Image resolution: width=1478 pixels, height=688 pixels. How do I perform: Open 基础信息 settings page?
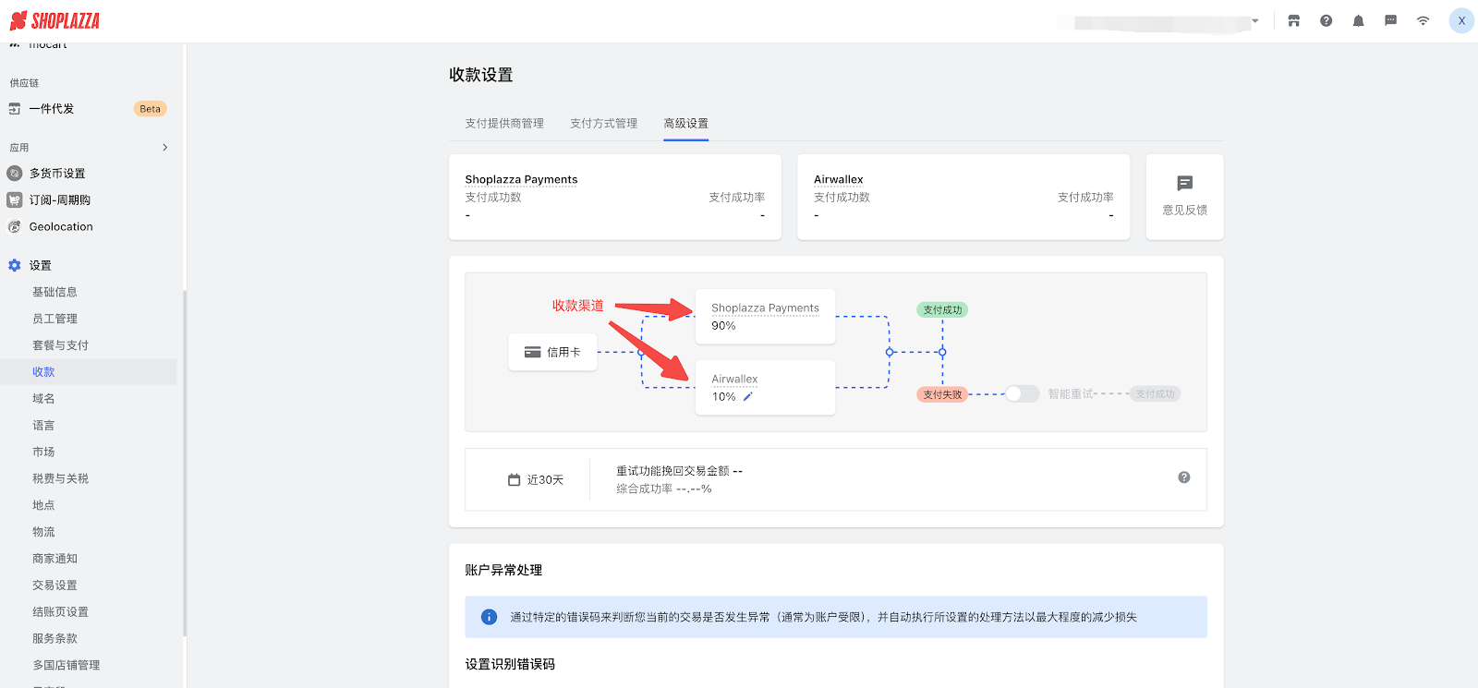[x=55, y=292]
